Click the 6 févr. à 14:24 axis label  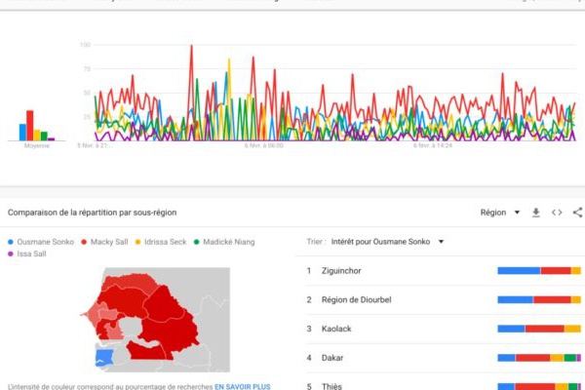click(x=432, y=145)
